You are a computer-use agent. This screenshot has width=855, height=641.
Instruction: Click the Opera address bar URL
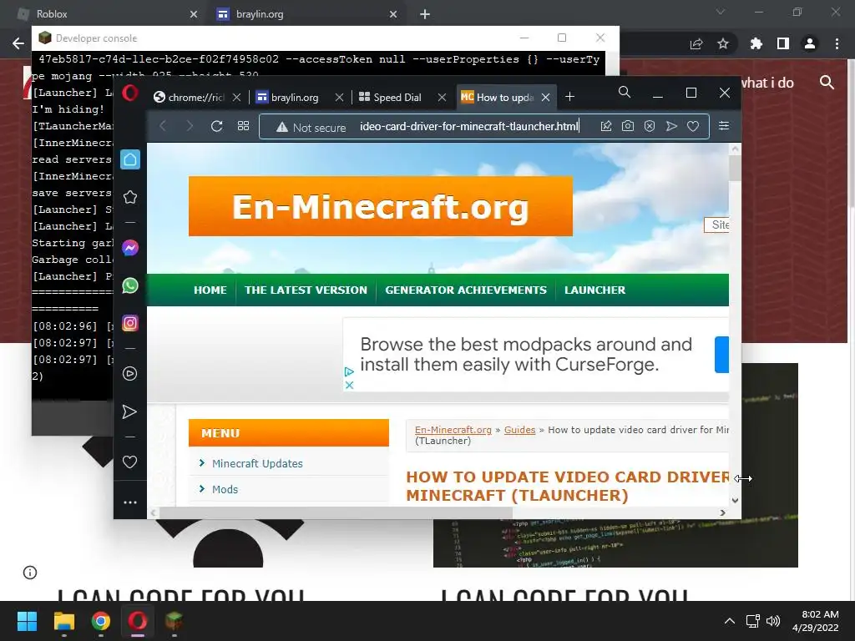[469, 127]
